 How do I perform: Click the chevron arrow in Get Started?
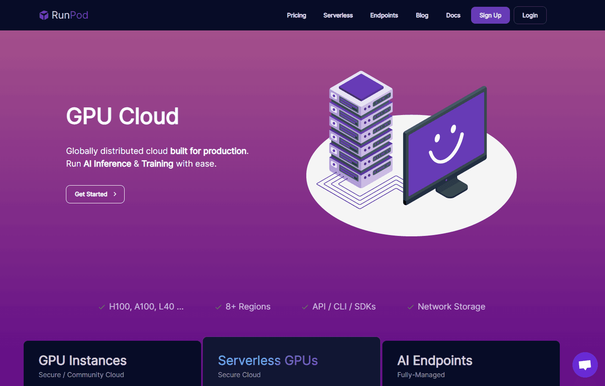115,194
